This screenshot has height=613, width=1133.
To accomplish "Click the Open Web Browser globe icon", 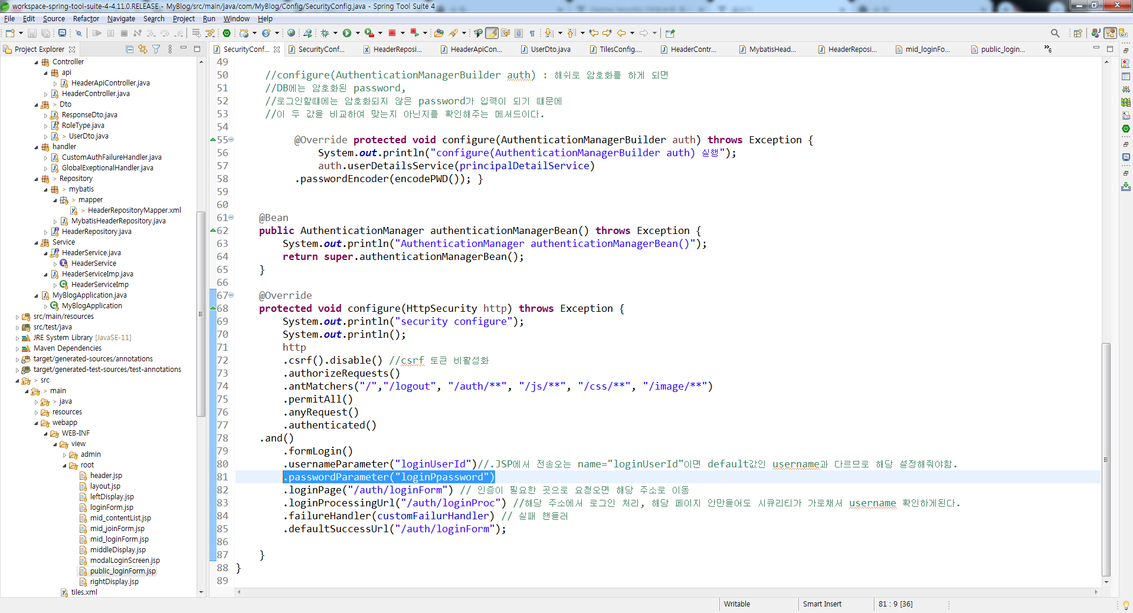I will click(291, 33).
